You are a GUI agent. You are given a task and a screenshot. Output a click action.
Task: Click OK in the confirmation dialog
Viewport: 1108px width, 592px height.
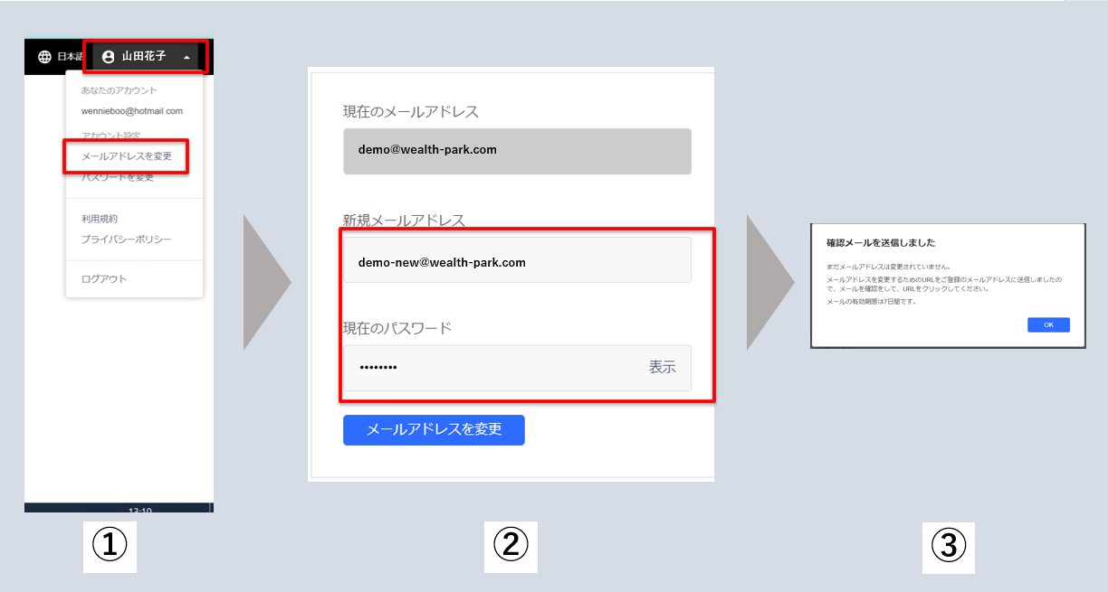click(x=1048, y=324)
